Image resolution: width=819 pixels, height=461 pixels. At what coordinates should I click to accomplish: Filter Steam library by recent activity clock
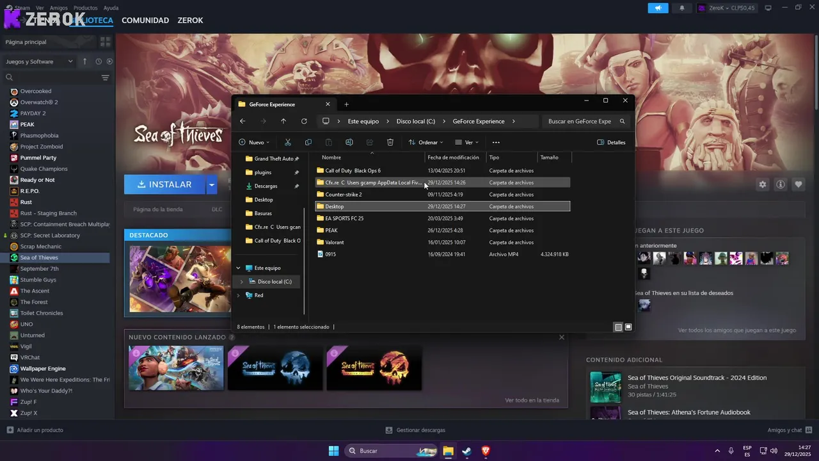coord(99,61)
